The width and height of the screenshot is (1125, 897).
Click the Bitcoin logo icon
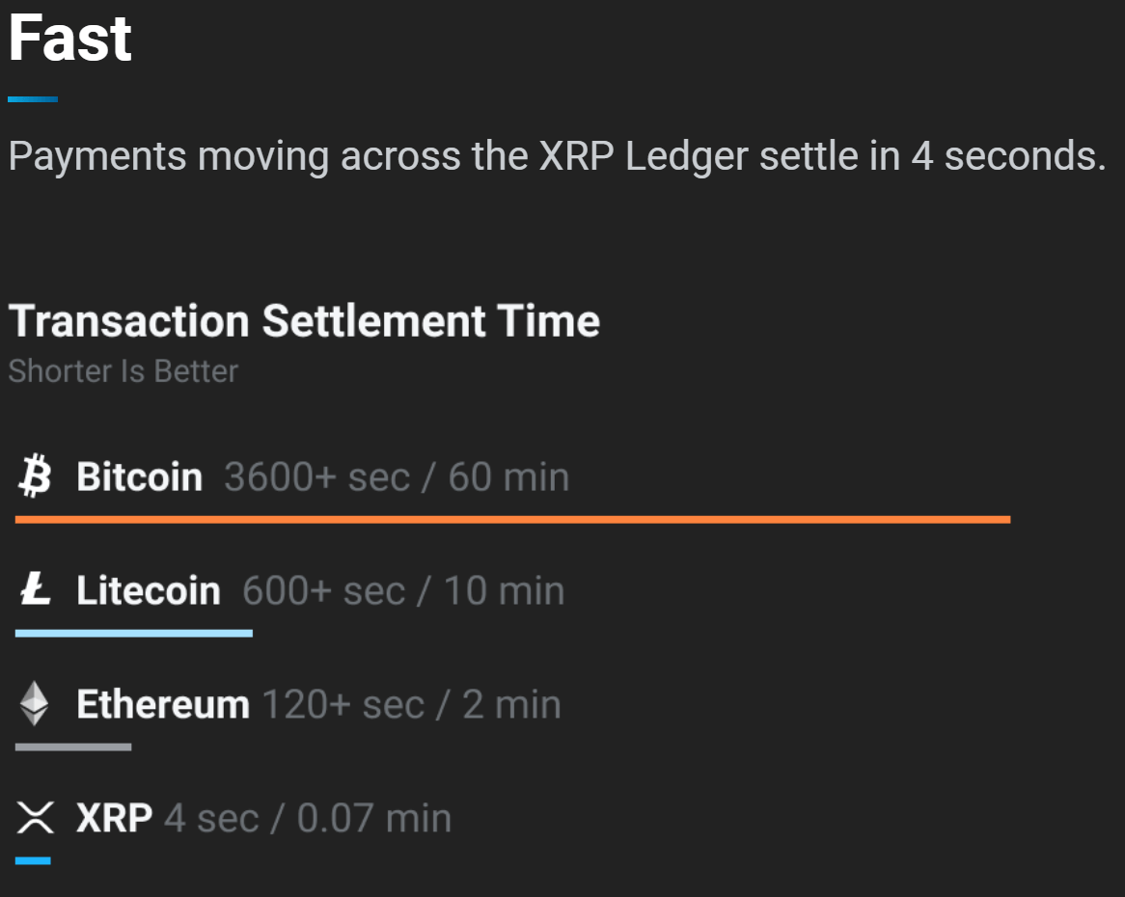pos(35,476)
